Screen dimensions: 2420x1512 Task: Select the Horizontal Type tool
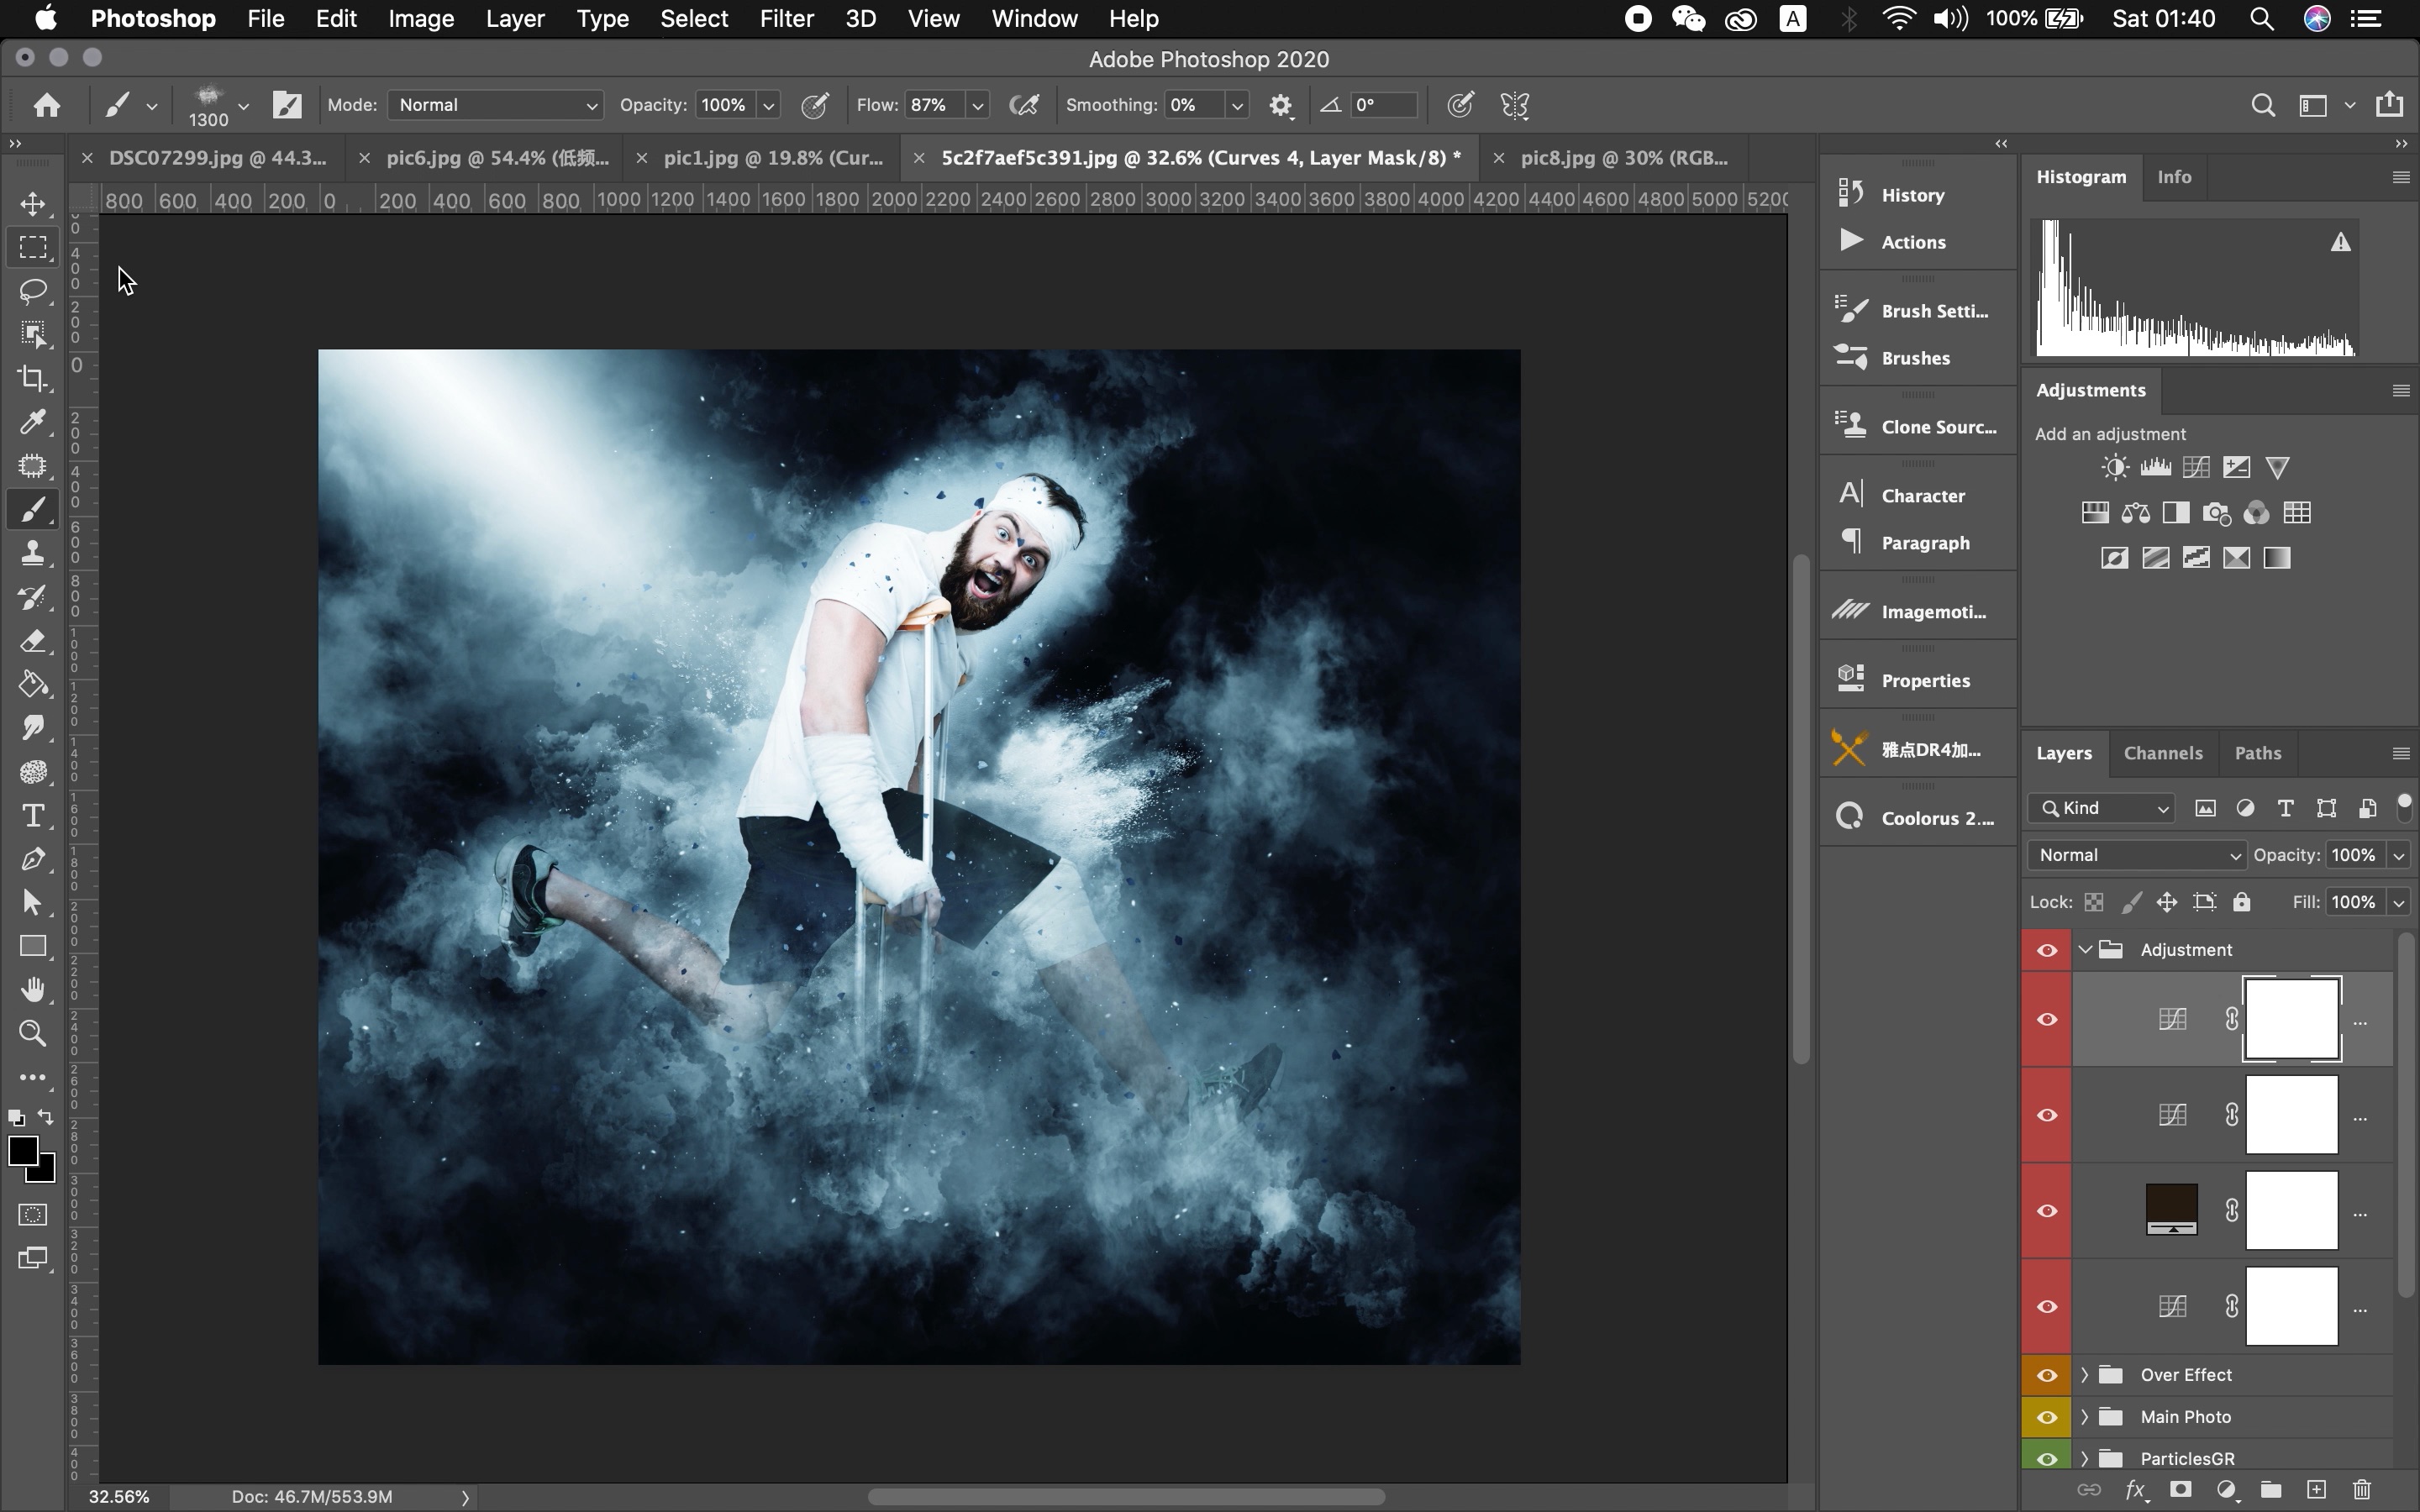(x=33, y=816)
